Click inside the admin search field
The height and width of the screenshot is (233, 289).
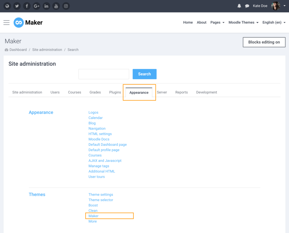(x=104, y=74)
